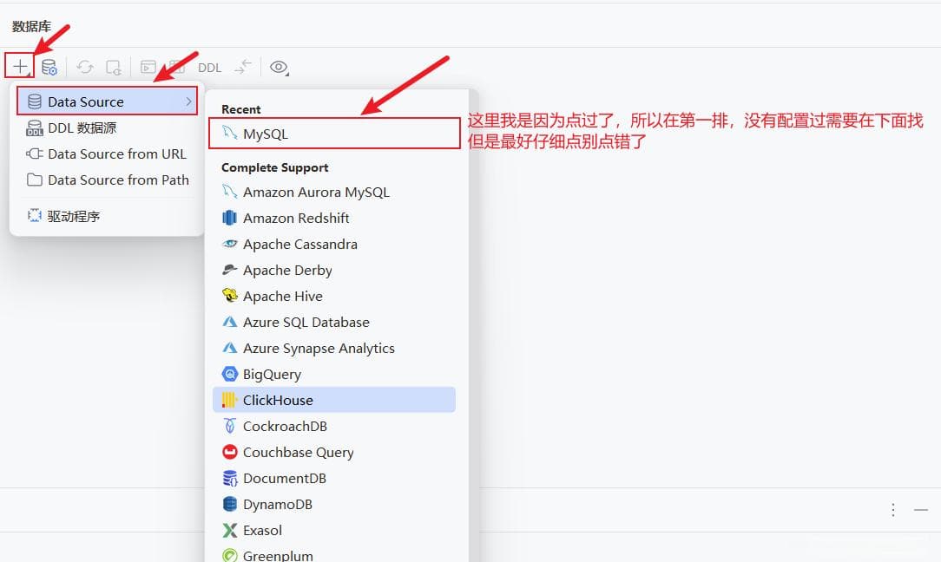Open the Data Source submenu item
Viewport: 941px width, 562px height.
click(107, 101)
